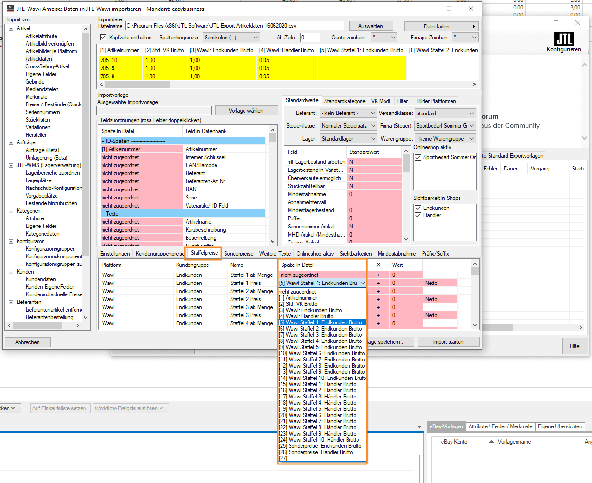592x483 pixels.
Task: Open the Staffel 1 Preis column dropdown
Action: (363, 283)
